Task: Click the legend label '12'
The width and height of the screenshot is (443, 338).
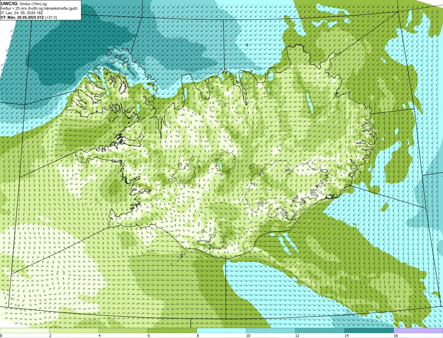Action: 297,336
